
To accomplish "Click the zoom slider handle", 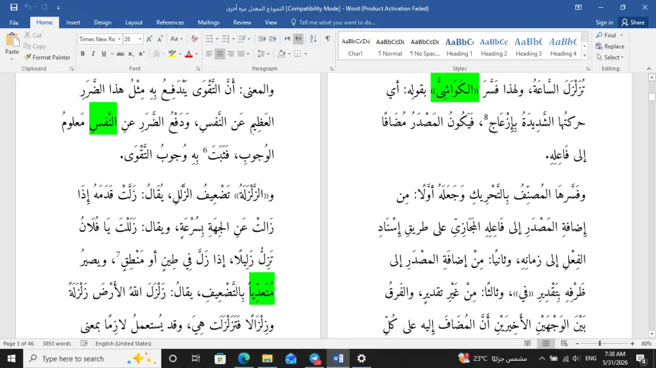I will tap(600, 343).
